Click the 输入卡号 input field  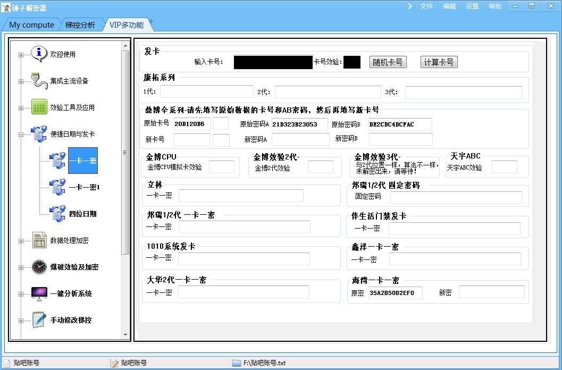(273, 62)
